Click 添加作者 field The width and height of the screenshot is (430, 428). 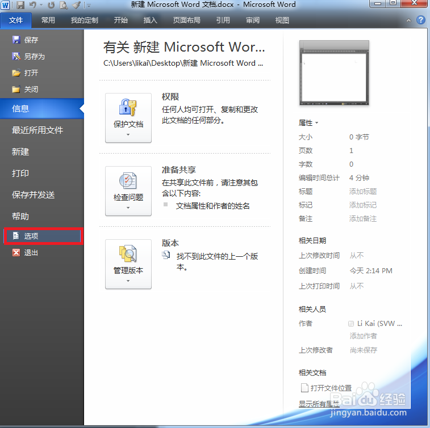click(x=364, y=336)
